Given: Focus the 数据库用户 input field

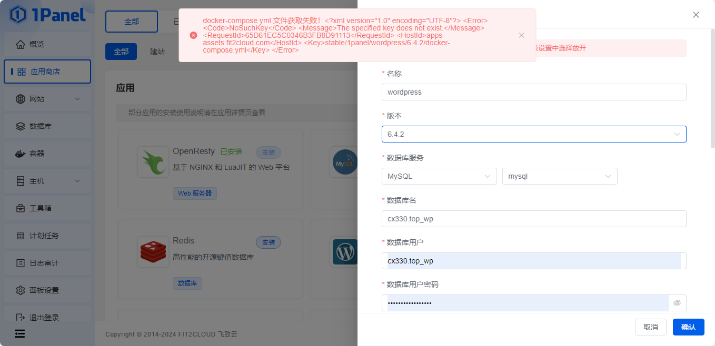Looking at the screenshot, I should (x=534, y=261).
